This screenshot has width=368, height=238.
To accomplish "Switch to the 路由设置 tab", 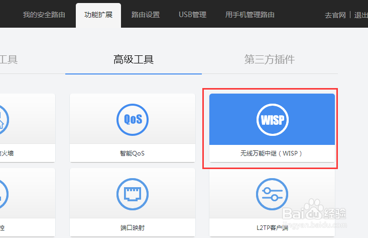I will click(x=146, y=15).
